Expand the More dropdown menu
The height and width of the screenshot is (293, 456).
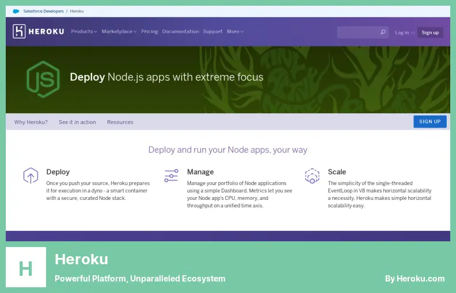pos(235,32)
